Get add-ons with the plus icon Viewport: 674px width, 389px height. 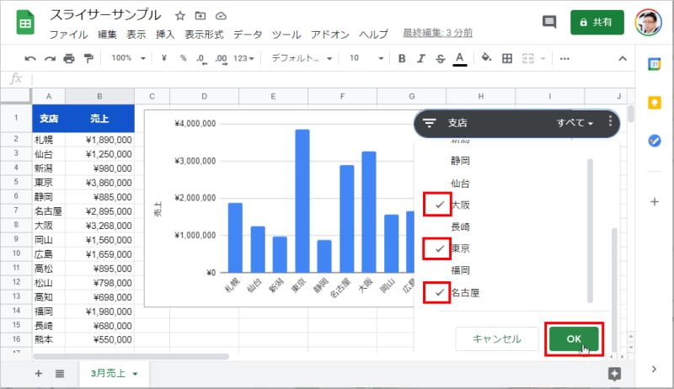655,202
